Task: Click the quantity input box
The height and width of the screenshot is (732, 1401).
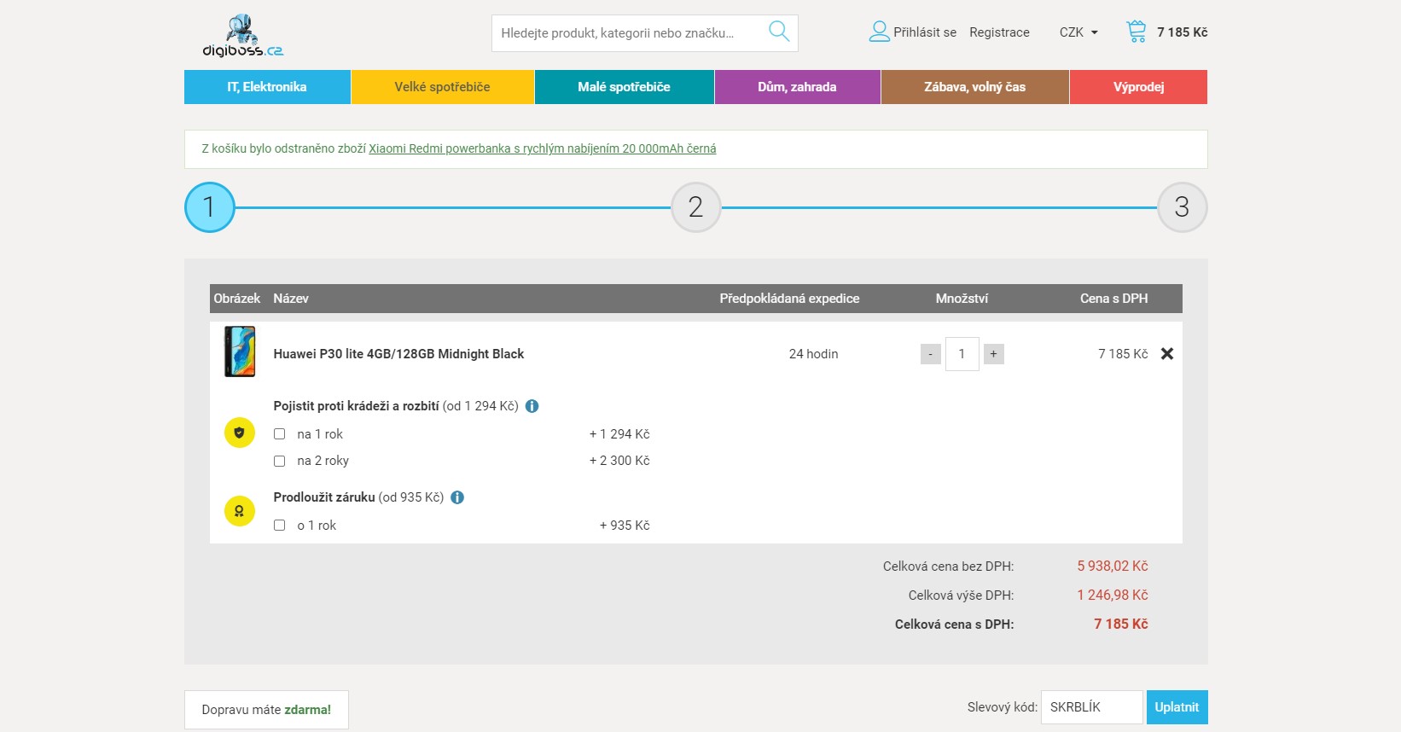Action: [962, 354]
